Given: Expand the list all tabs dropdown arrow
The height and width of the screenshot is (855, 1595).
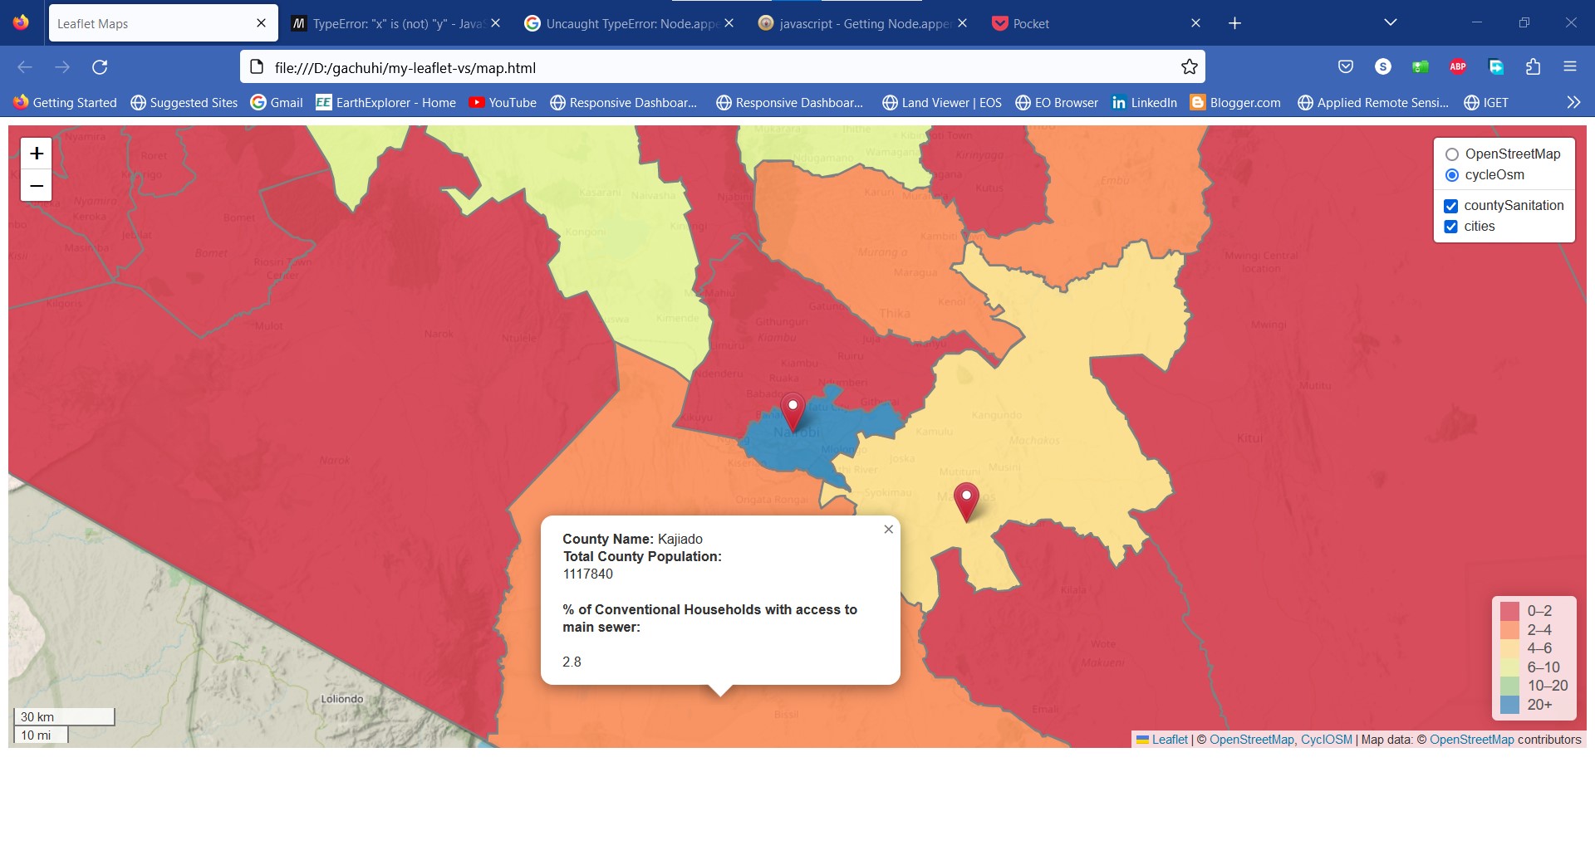Looking at the screenshot, I should (1391, 23).
